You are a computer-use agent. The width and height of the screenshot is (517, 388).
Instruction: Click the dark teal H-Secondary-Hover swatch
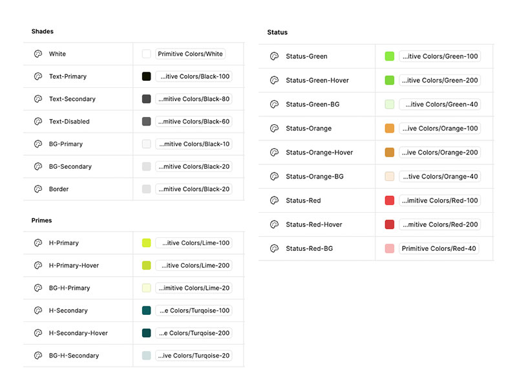(x=147, y=333)
